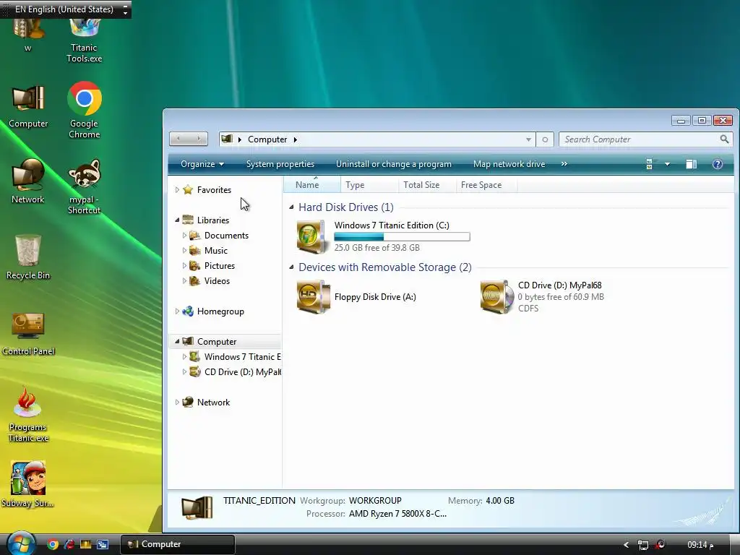Click the 4.00 GB memory value
The image size is (740, 555).
coord(500,501)
